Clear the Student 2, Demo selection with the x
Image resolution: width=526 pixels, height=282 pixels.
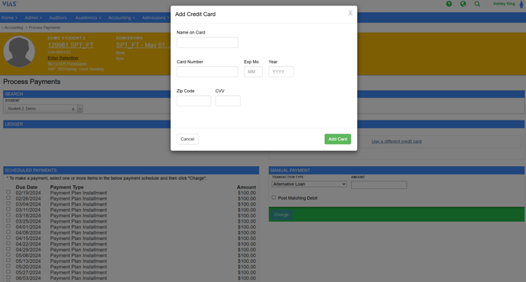[x=73, y=109]
